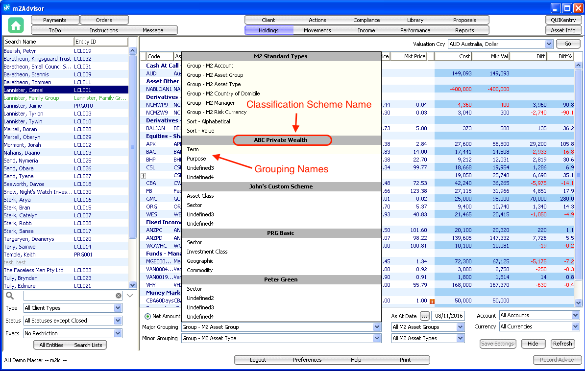
Task: Click the magnifying glass search icon
Action: 10,296
